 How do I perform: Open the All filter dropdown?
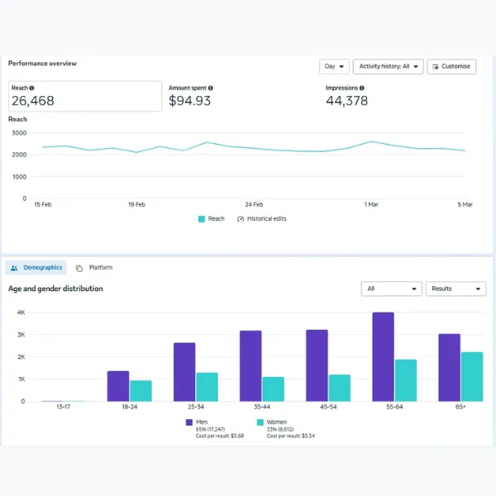[x=392, y=289]
